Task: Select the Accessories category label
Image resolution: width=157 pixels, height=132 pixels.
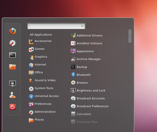Action: [x=43, y=41]
